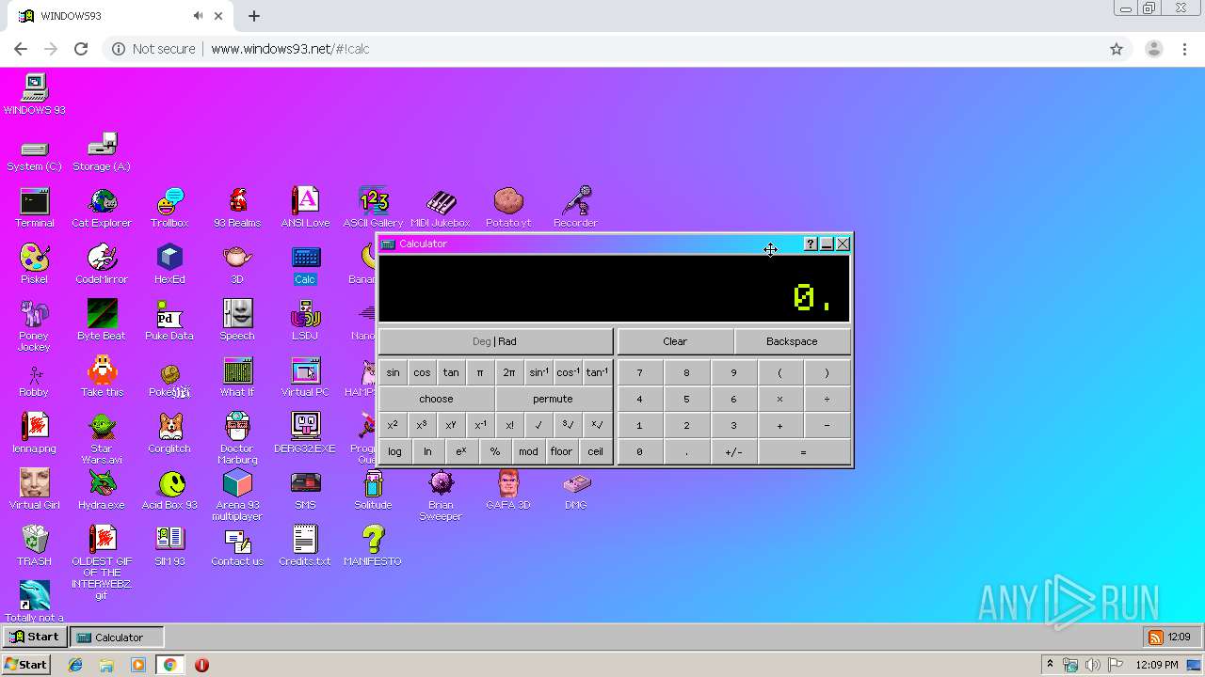
Task: Open the CodeMirror icon
Action: click(102, 263)
